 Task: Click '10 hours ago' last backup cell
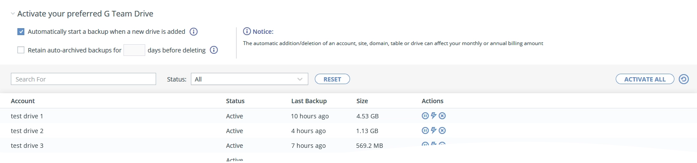point(310,116)
